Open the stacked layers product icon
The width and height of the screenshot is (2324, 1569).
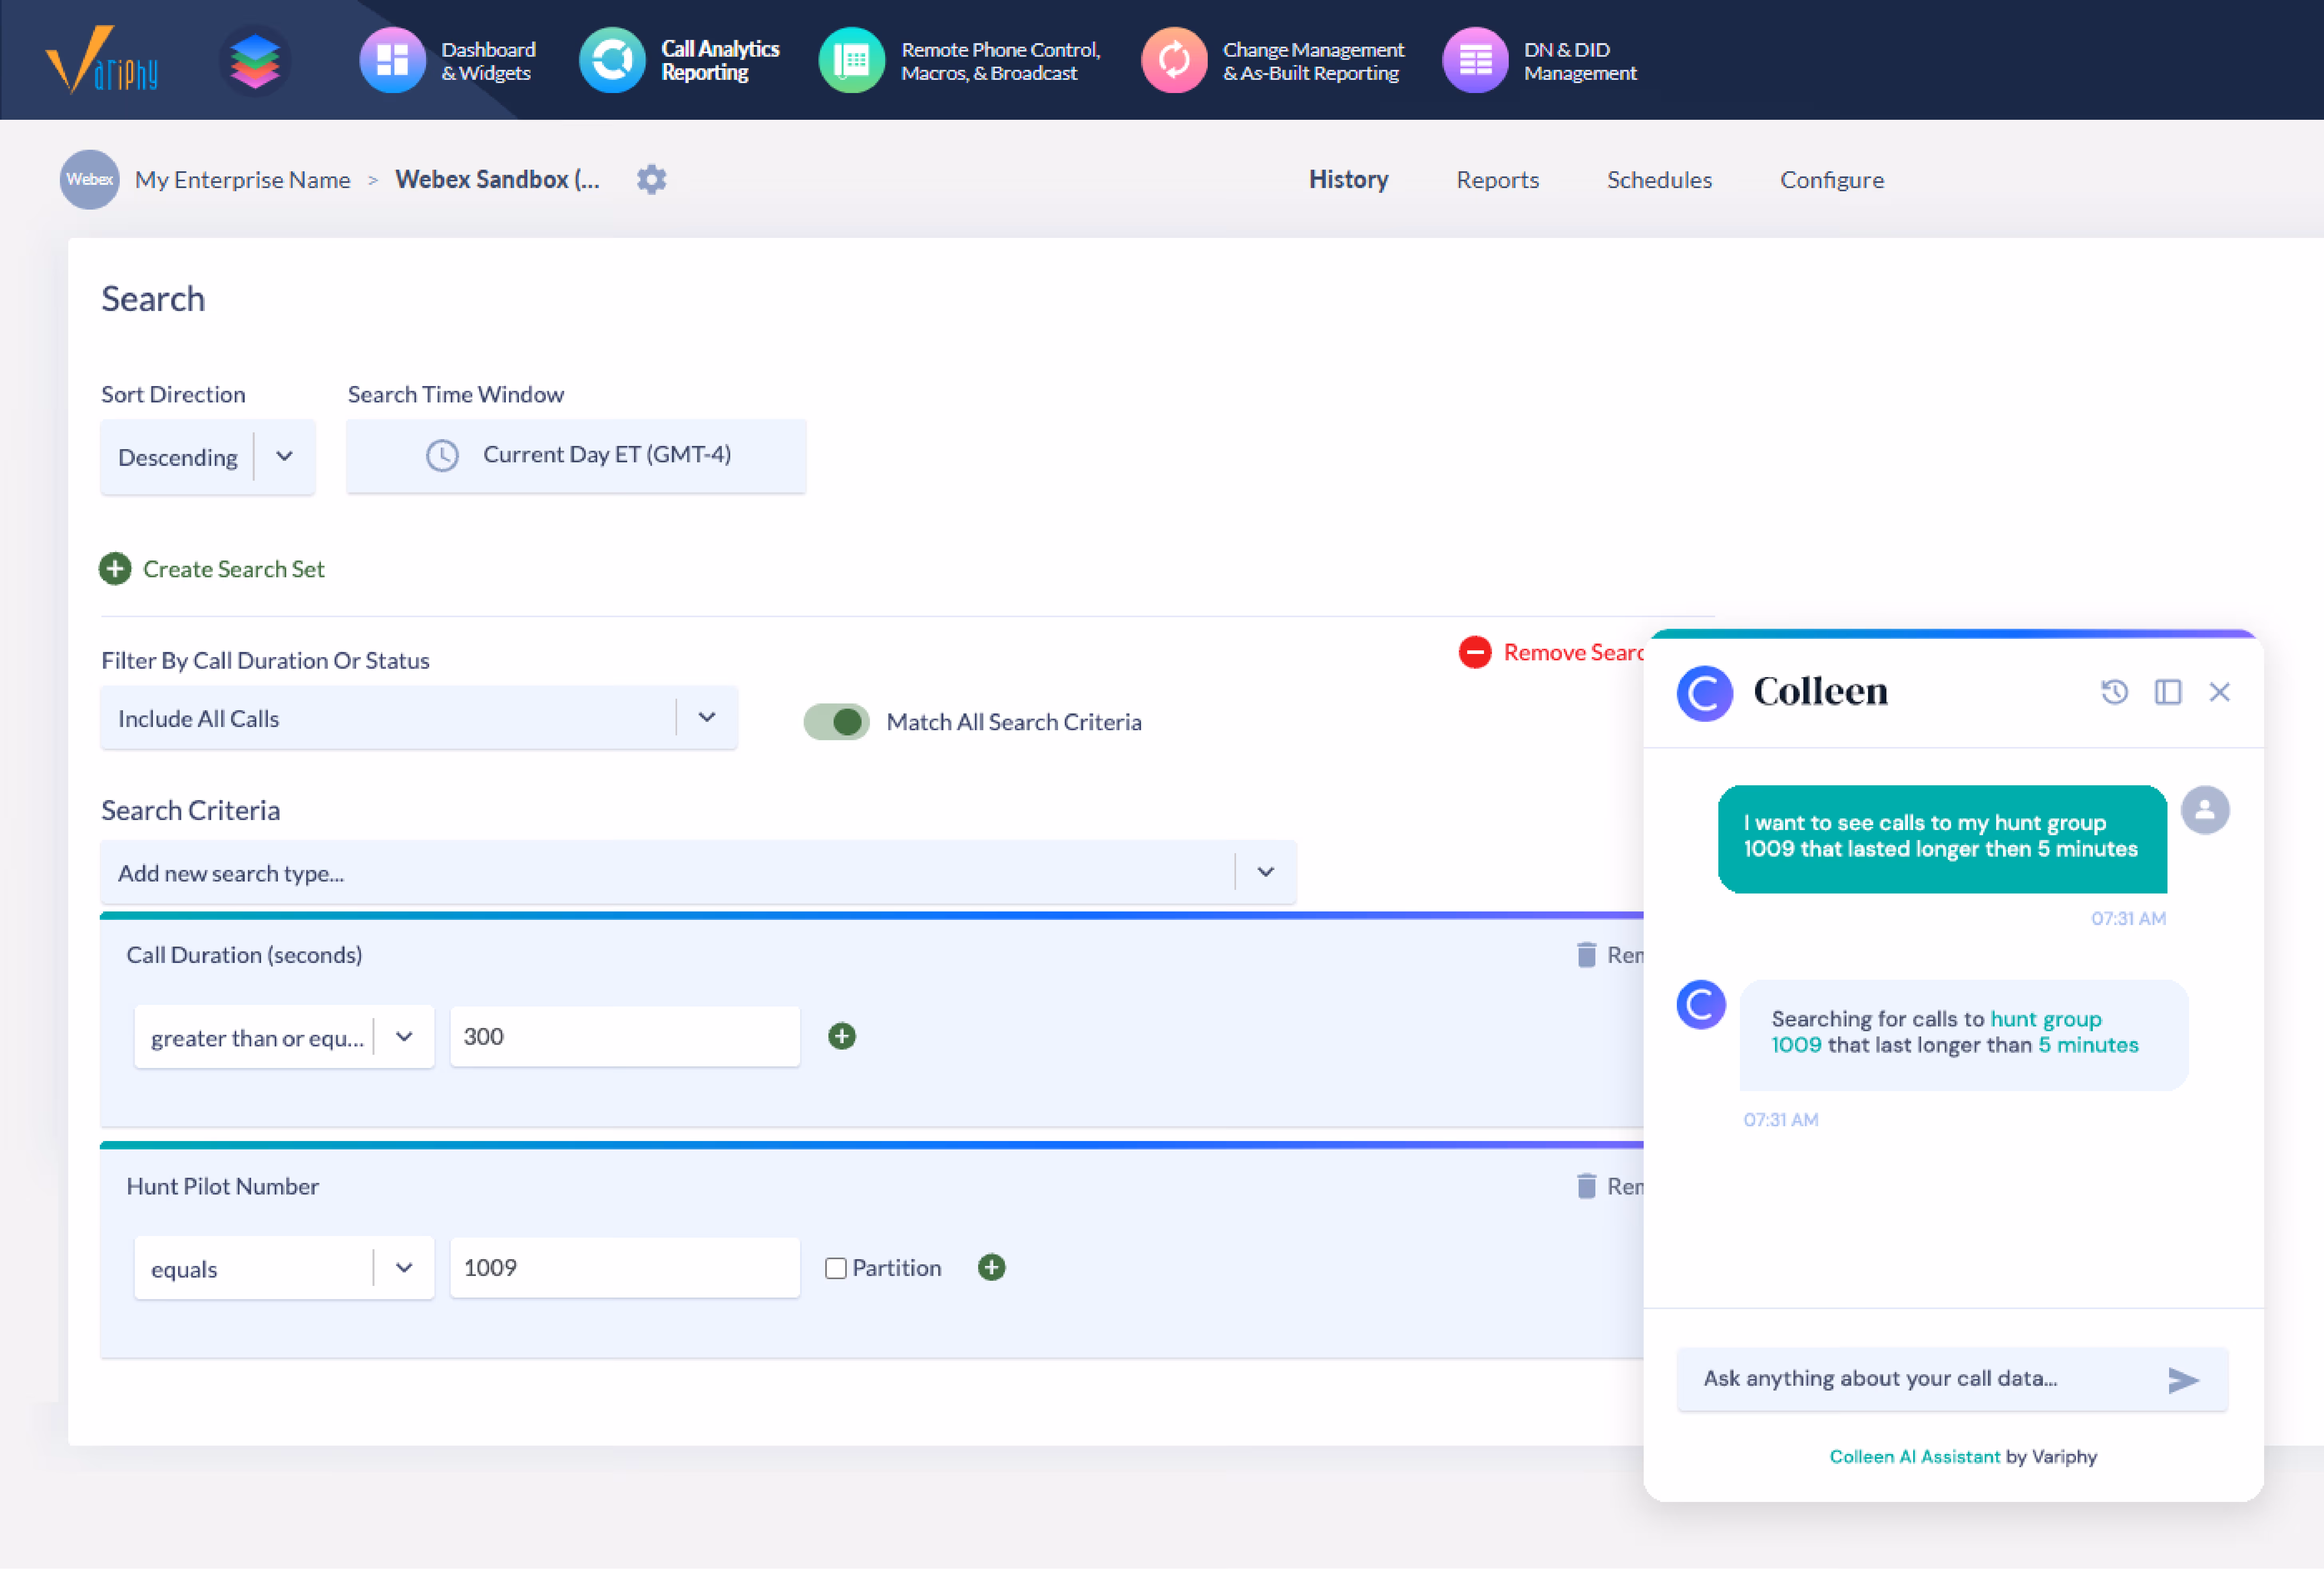pos(255,61)
